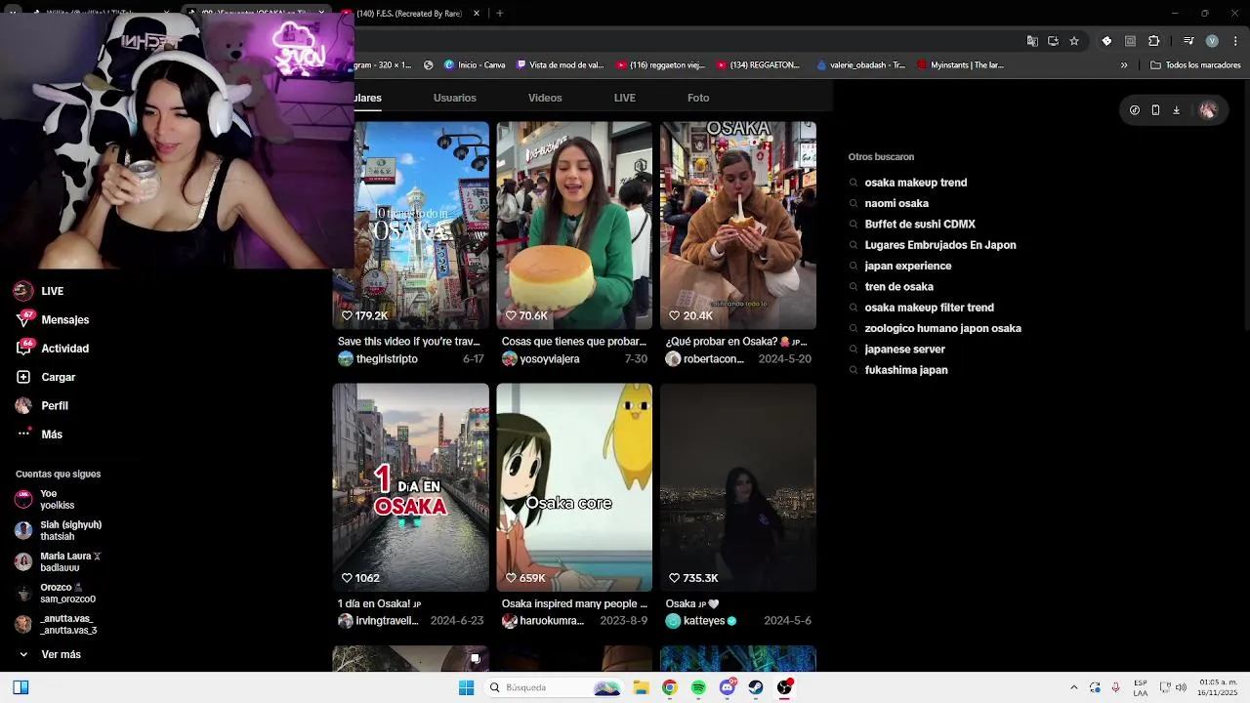Screen dimensions: 1250x703
Task: Expand the system tray hidden icons arrow
Action: click(x=1073, y=687)
